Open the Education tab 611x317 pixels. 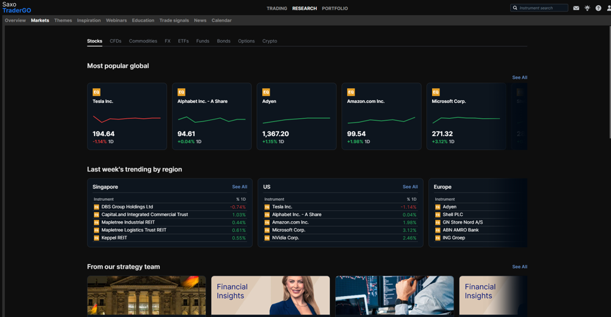click(x=143, y=20)
